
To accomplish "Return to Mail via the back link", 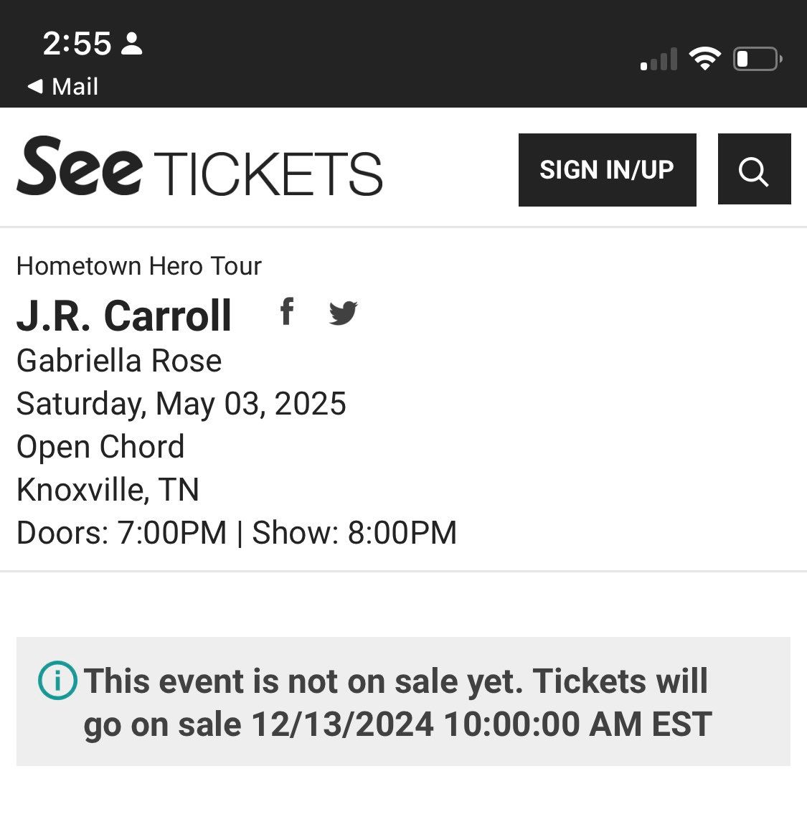I will [63, 86].
